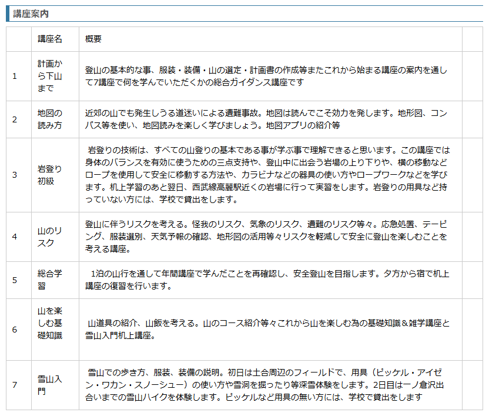This screenshot has height=419, width=489.
Task: Click the description of the 山のリスク course
Action: 266,237
